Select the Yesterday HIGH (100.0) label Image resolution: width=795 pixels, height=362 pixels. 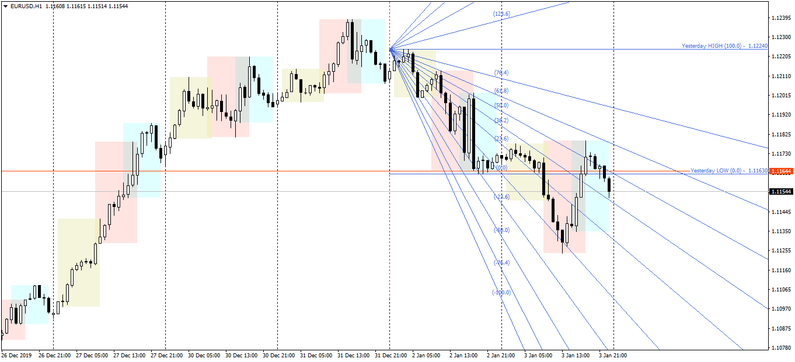click(x=724, y=45)
